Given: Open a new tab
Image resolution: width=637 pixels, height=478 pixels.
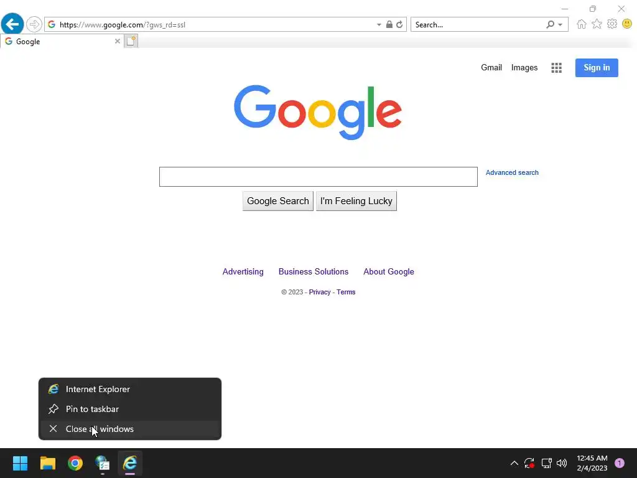Looking at the screenshot, I should pos(131,41).
